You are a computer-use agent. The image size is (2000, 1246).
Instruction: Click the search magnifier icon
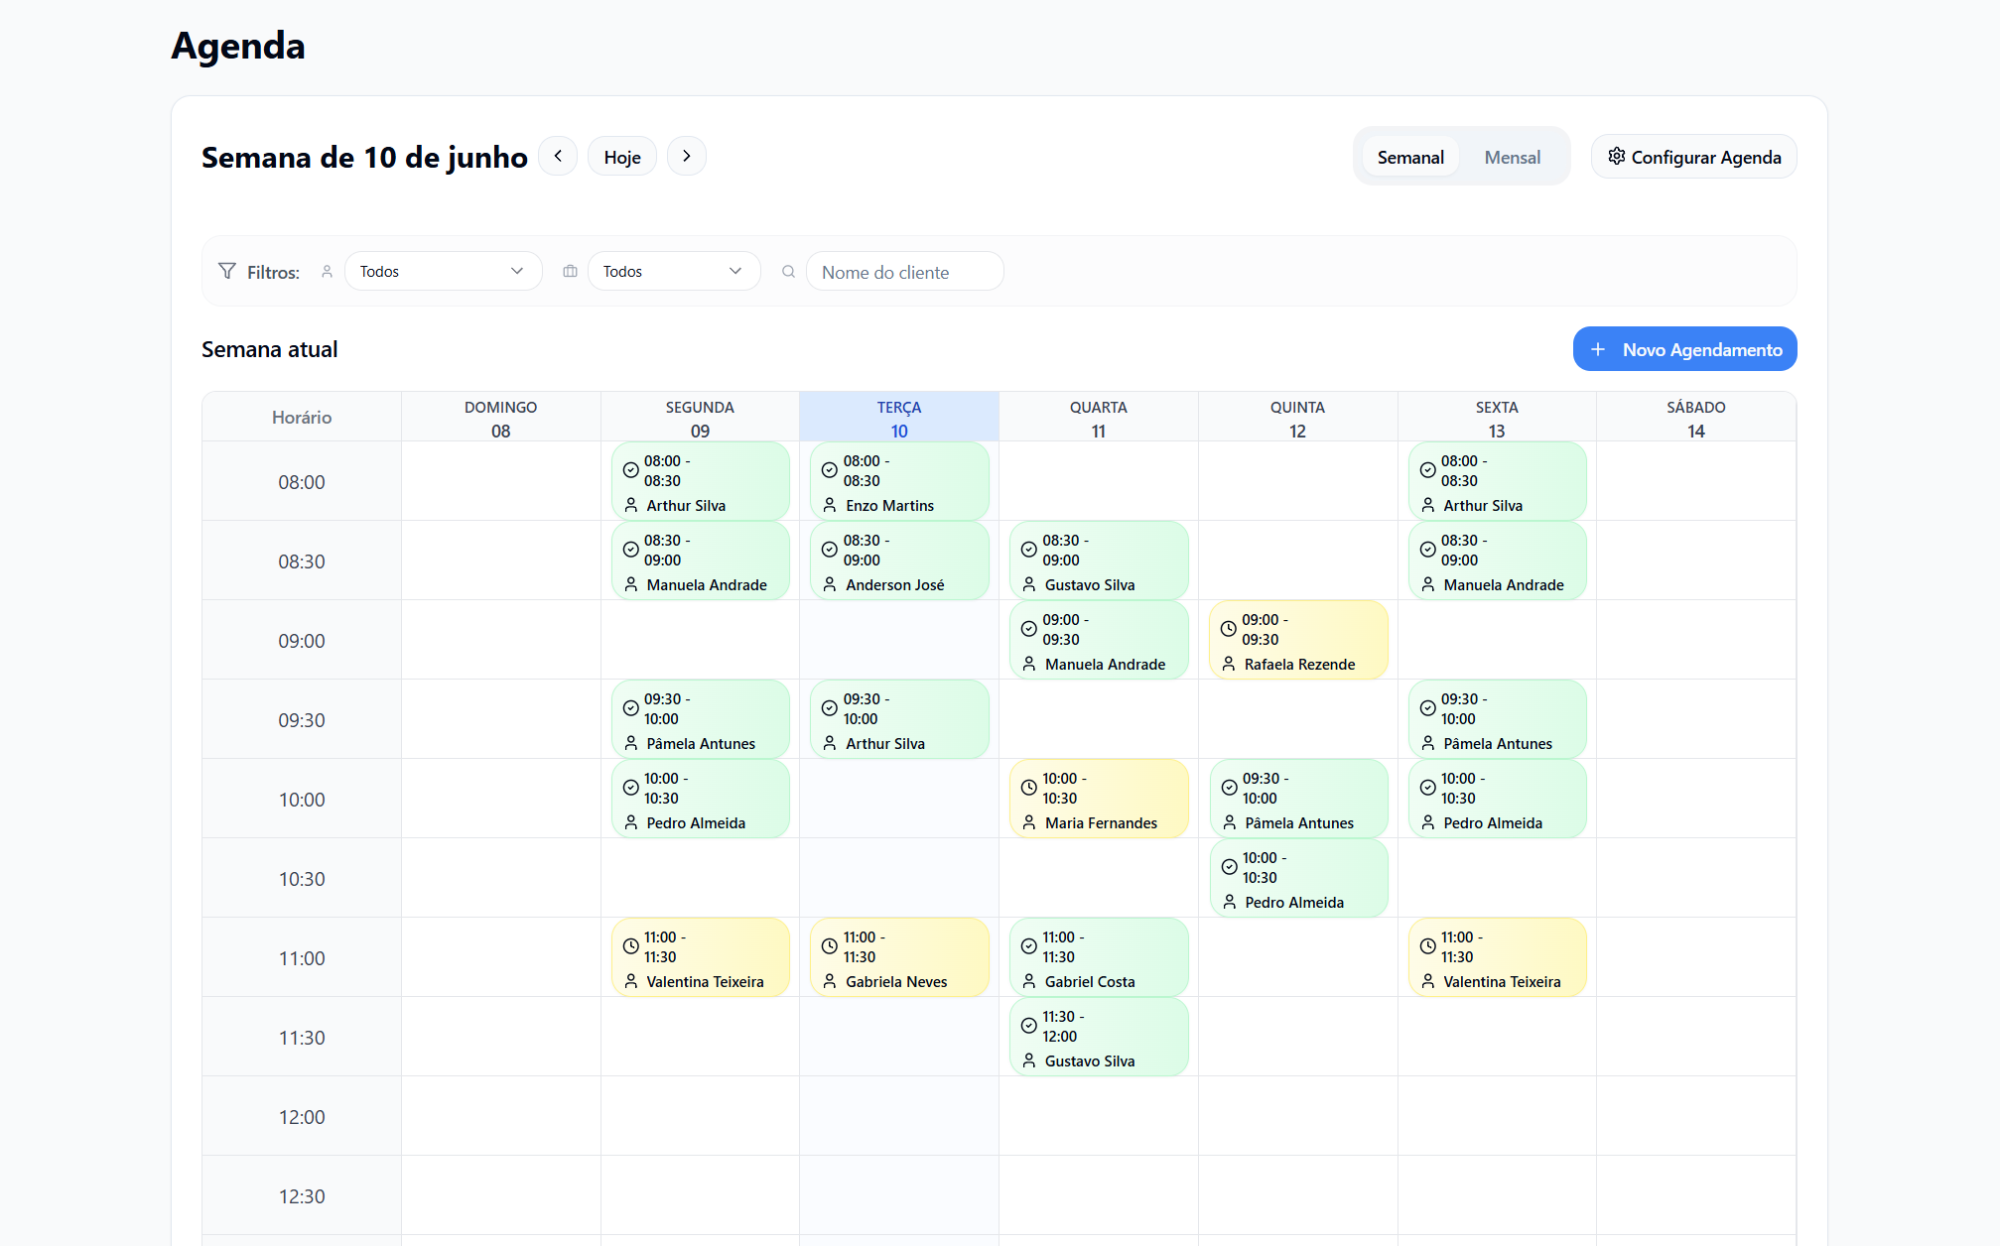click(788, 271)
